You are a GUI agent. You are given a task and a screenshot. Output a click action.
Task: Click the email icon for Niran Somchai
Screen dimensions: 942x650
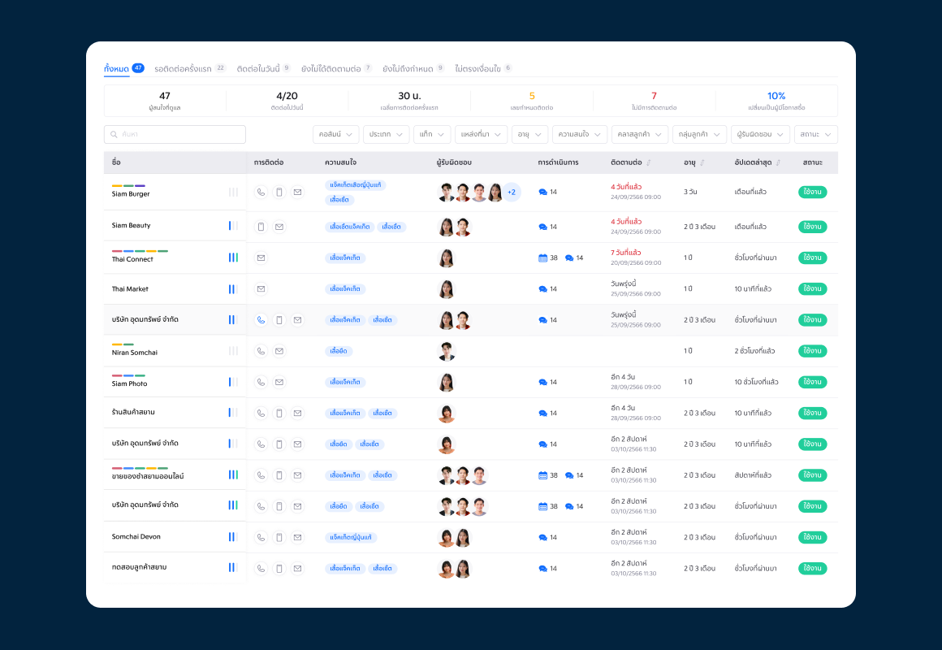click(279, 351)
